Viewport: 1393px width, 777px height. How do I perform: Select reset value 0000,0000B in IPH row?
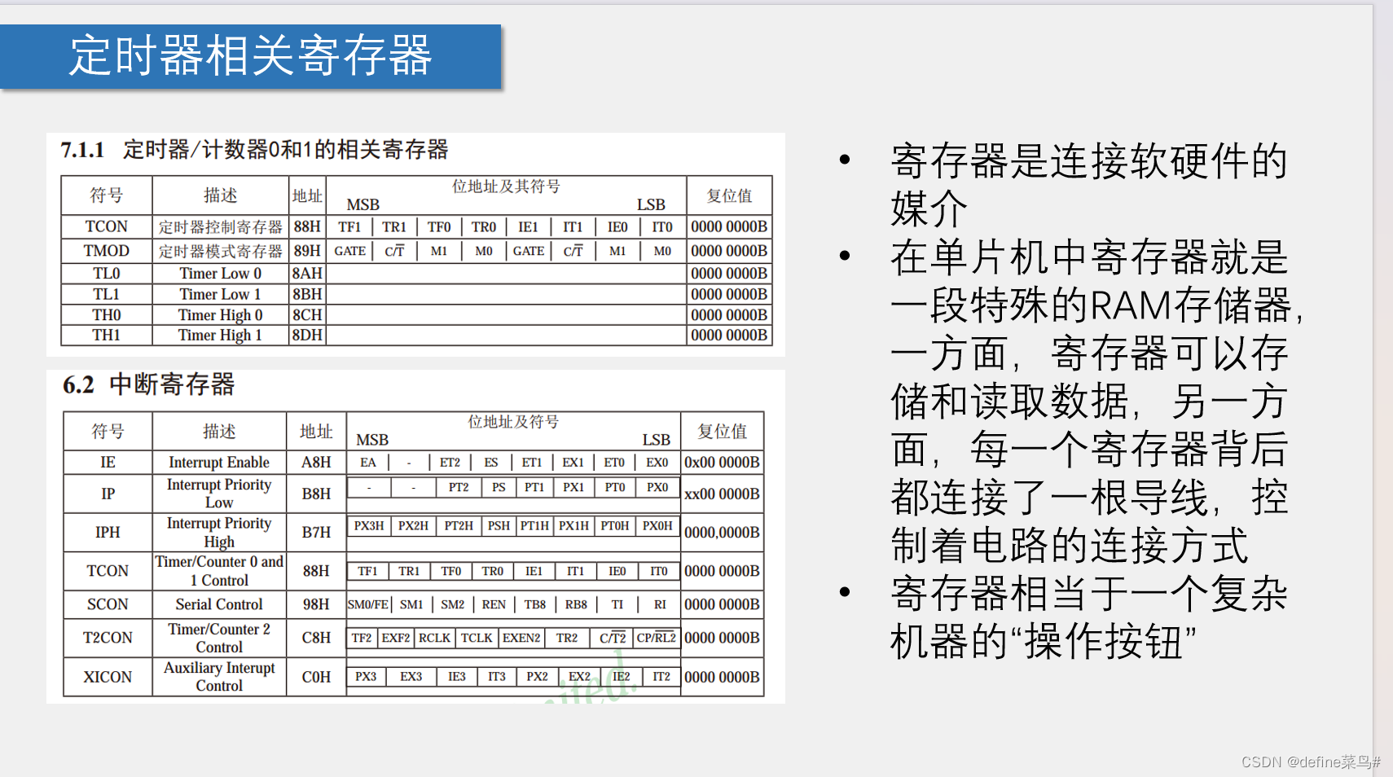click(722, 532)
